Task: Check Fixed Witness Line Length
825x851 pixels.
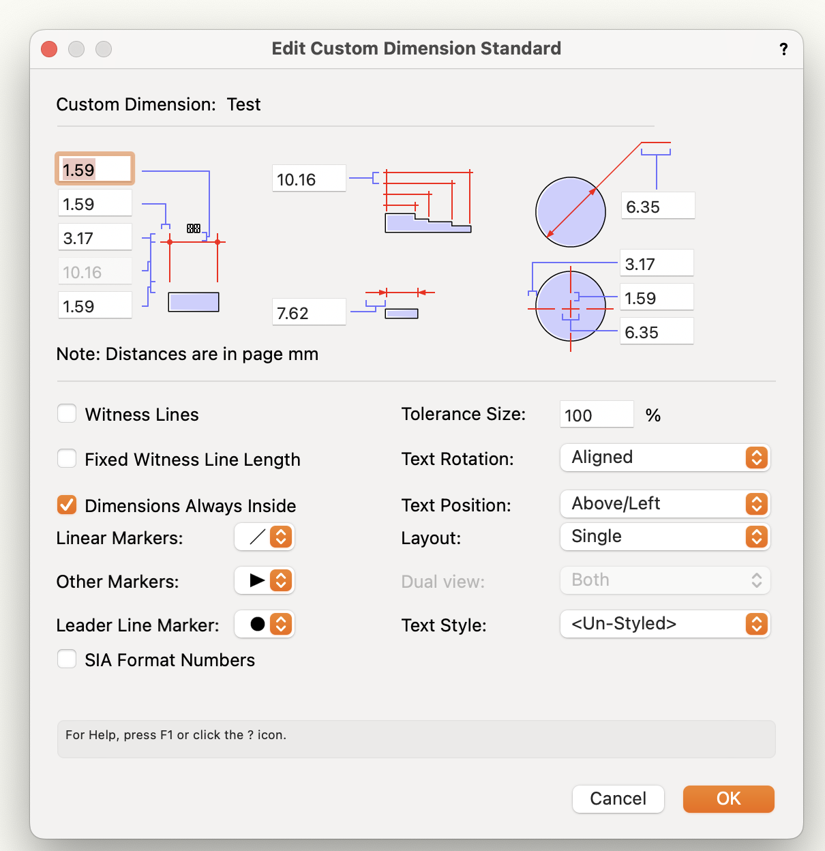Action: coord(66,458)
